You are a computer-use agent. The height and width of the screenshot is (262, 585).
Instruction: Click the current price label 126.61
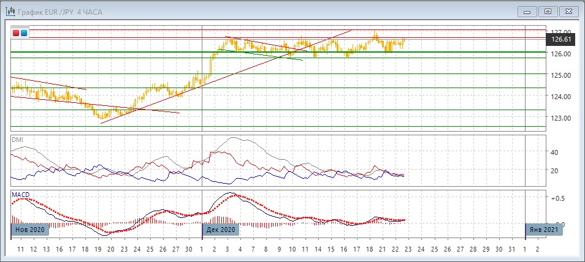click(x=561, y=39)
